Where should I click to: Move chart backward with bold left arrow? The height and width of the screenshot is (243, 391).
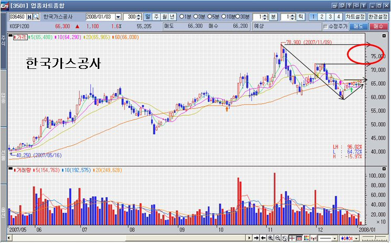[x=263, y=238]
